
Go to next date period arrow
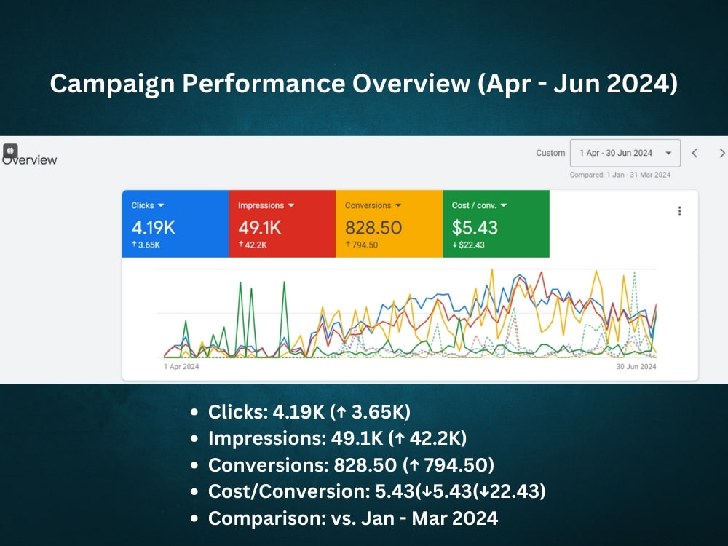pyautogui.click(x=722, y=153)
